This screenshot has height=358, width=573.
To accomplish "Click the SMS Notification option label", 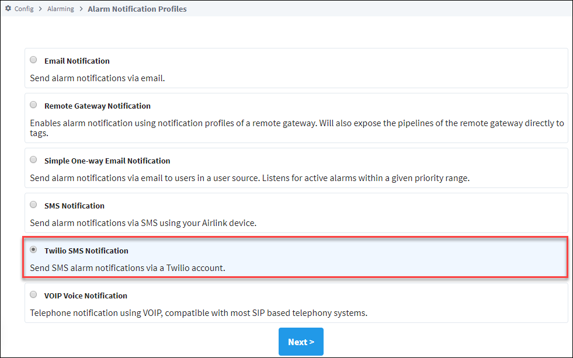I will coord(75,206).
